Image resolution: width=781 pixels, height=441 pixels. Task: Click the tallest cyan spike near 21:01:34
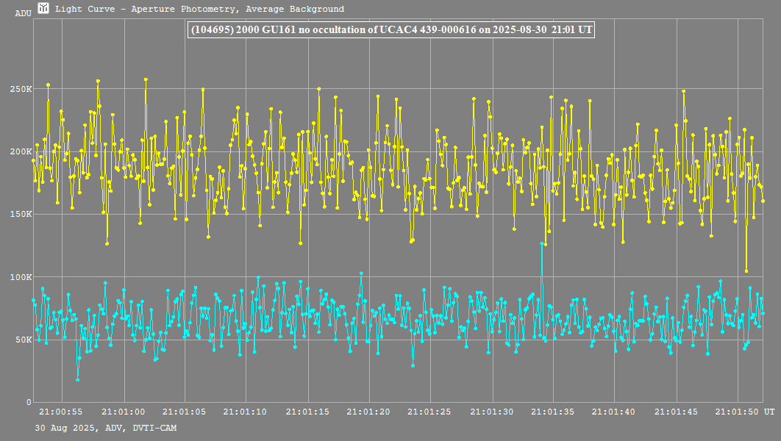tap(542, 244)
